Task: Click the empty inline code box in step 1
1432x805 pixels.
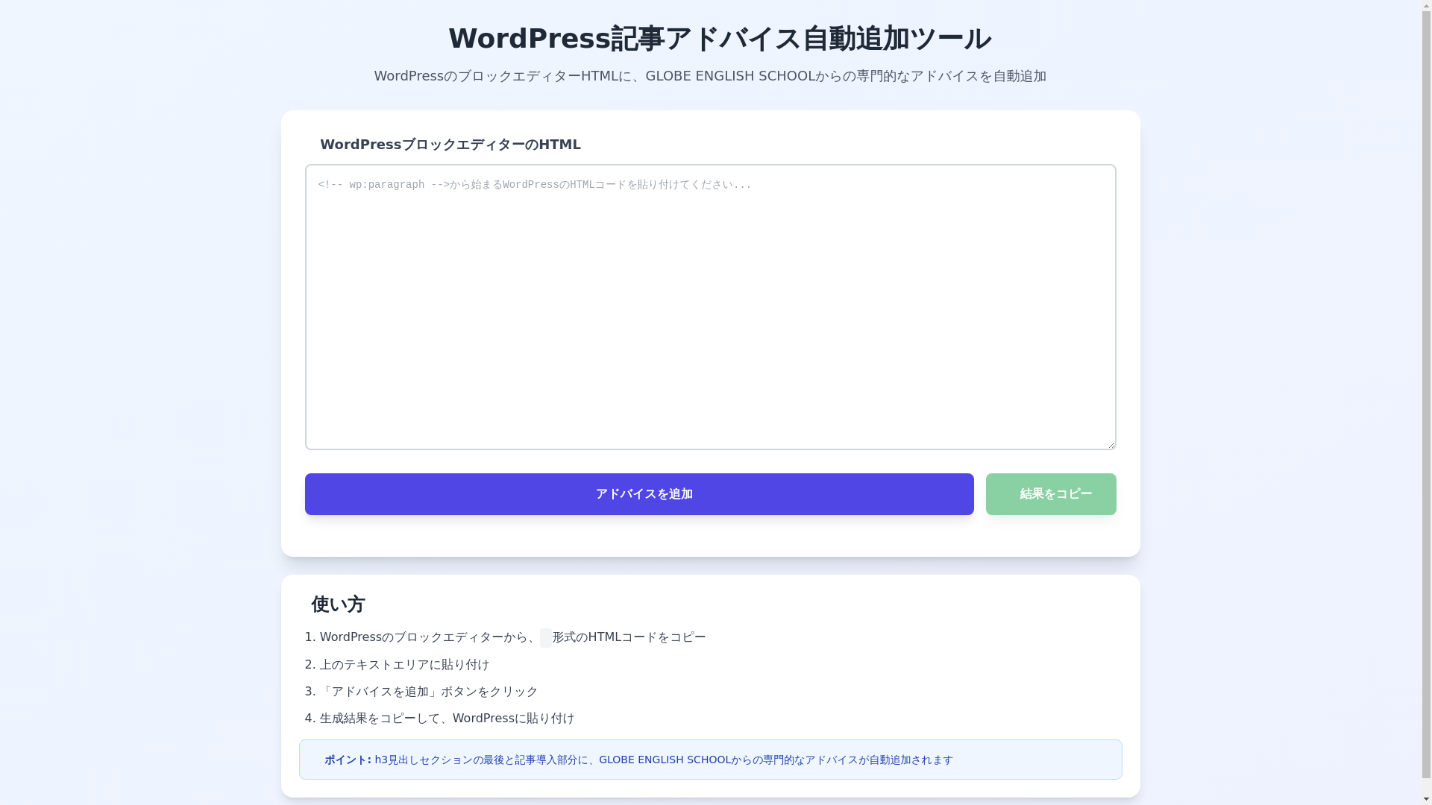Action: pos(546,638)
